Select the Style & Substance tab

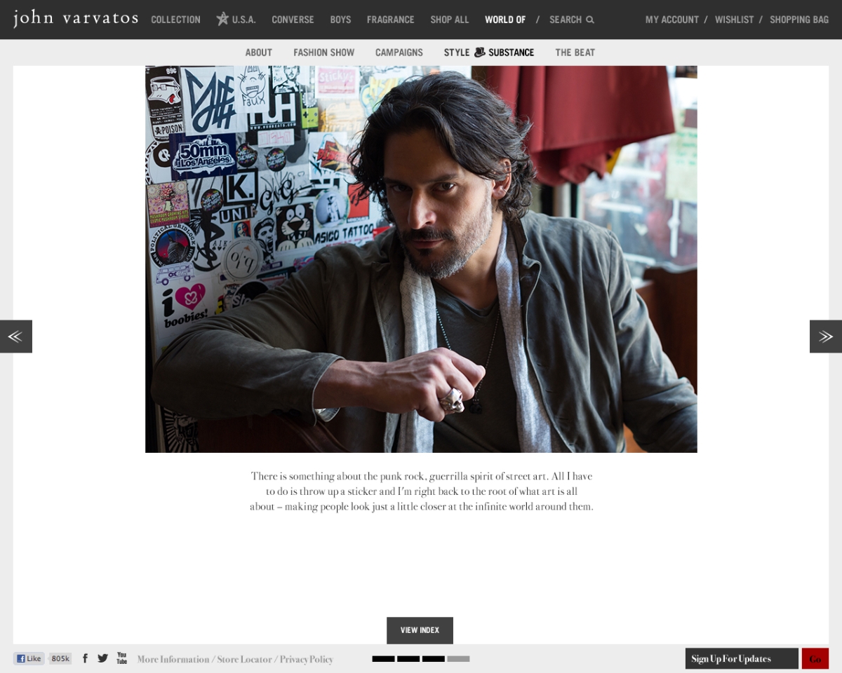[x=489, y=53]
